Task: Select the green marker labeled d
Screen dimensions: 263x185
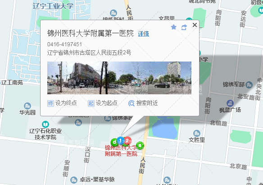Action: click(114, 142)
